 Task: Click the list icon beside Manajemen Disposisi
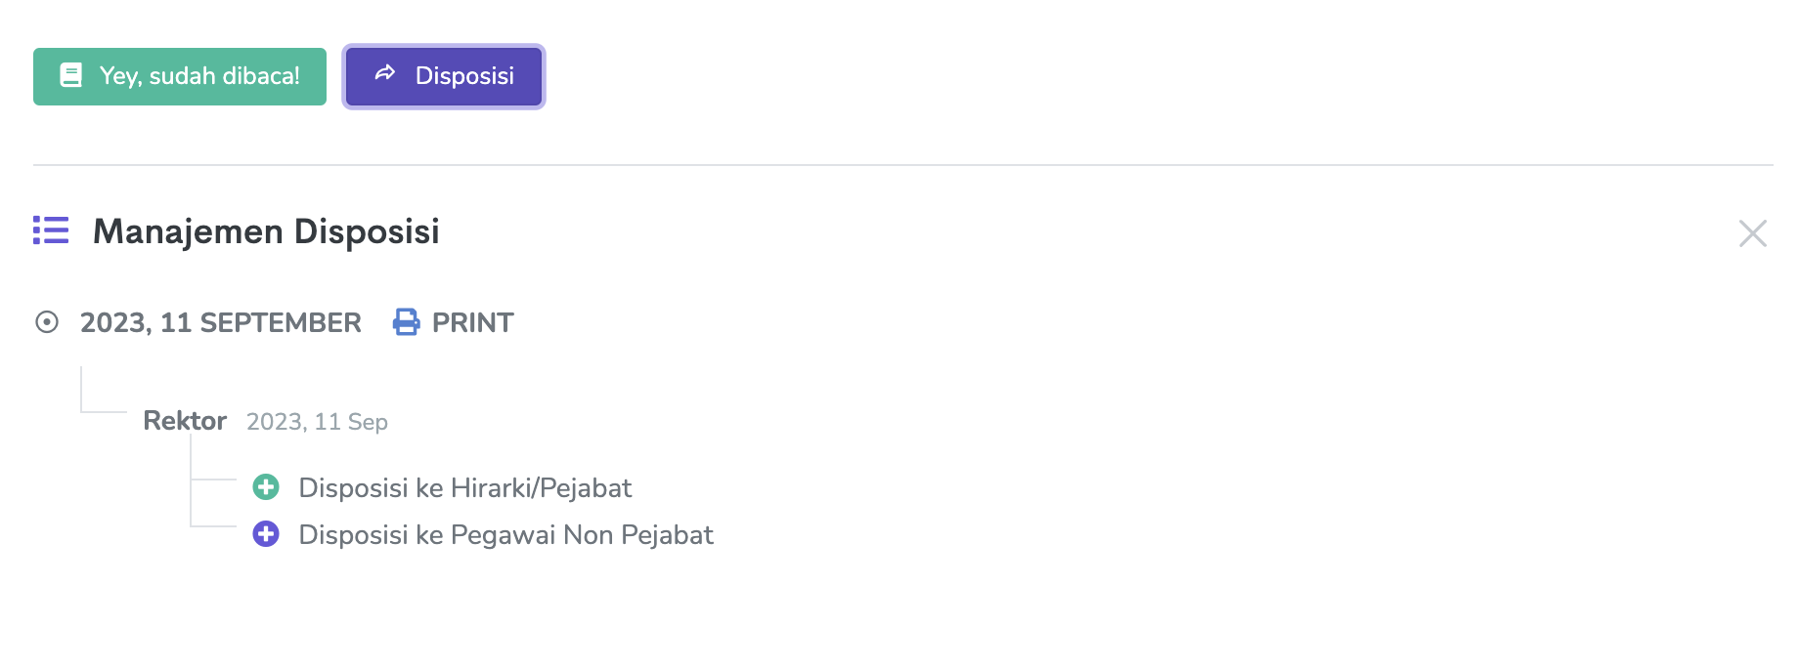(51, 230)
